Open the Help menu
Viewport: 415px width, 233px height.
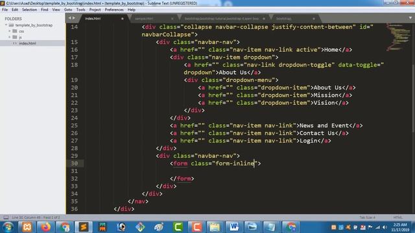pyautogui.click(x=131, y=10)
